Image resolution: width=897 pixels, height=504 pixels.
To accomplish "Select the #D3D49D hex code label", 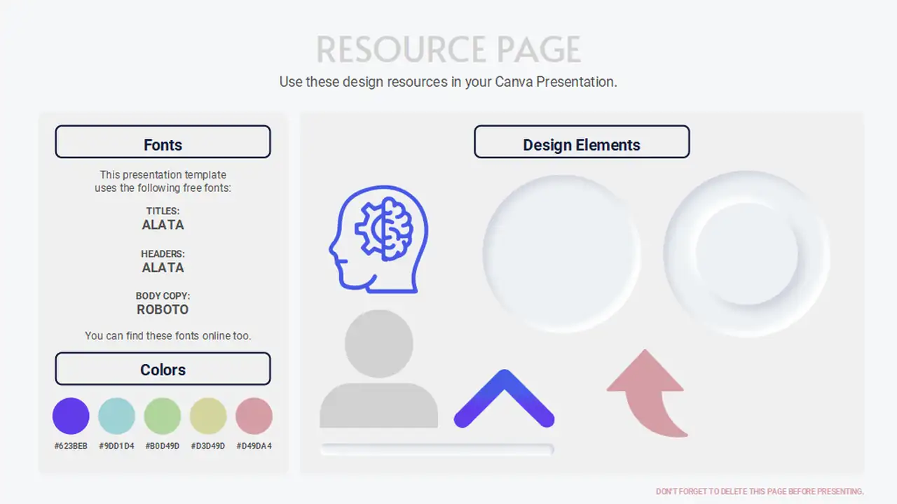I will click(208, 446).
